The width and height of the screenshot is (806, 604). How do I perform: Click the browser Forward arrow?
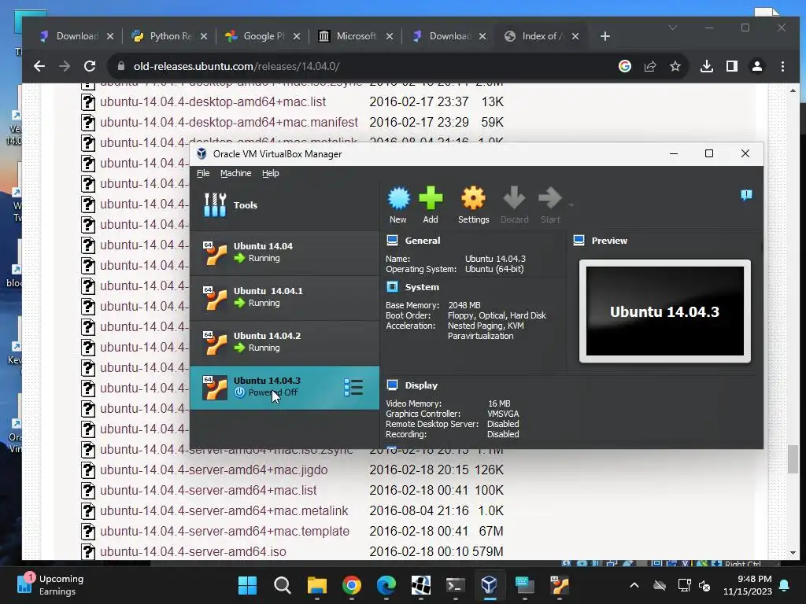click(65, 66)
